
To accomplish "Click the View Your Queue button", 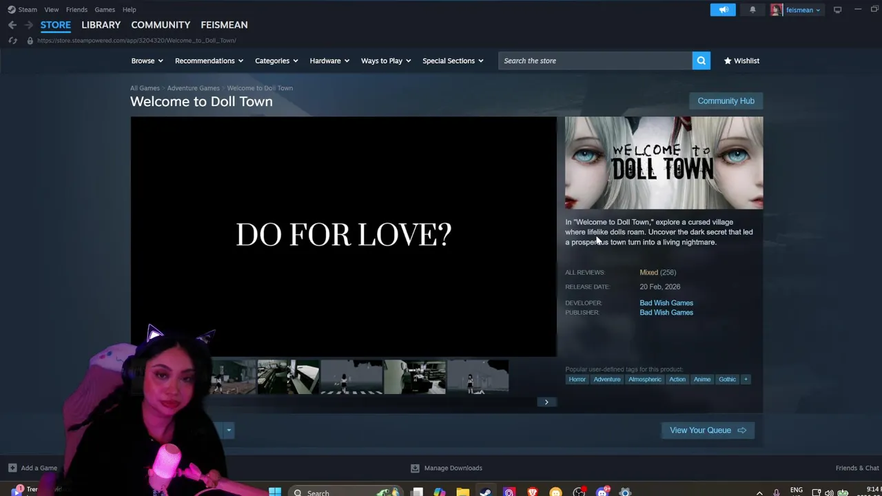I will pyautogui.click(x=708, y=430).
